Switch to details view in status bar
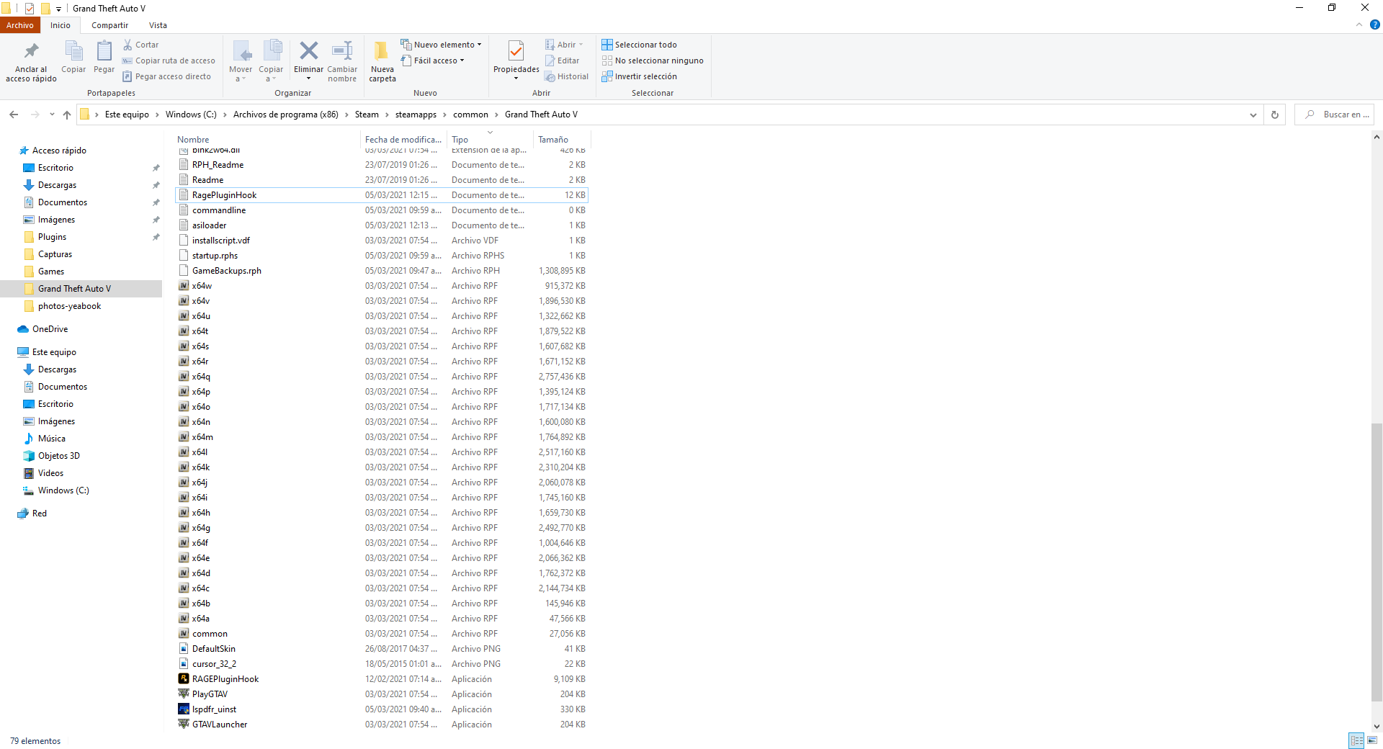Screen dimensions: 1383x749 1356,740
